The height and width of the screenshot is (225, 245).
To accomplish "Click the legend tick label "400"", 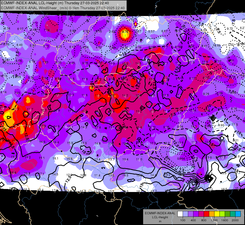I will 193,220.
